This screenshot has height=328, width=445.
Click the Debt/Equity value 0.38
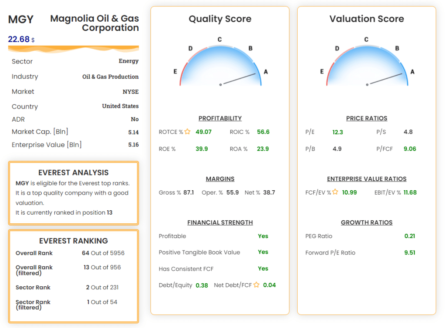tap(202, 285)
